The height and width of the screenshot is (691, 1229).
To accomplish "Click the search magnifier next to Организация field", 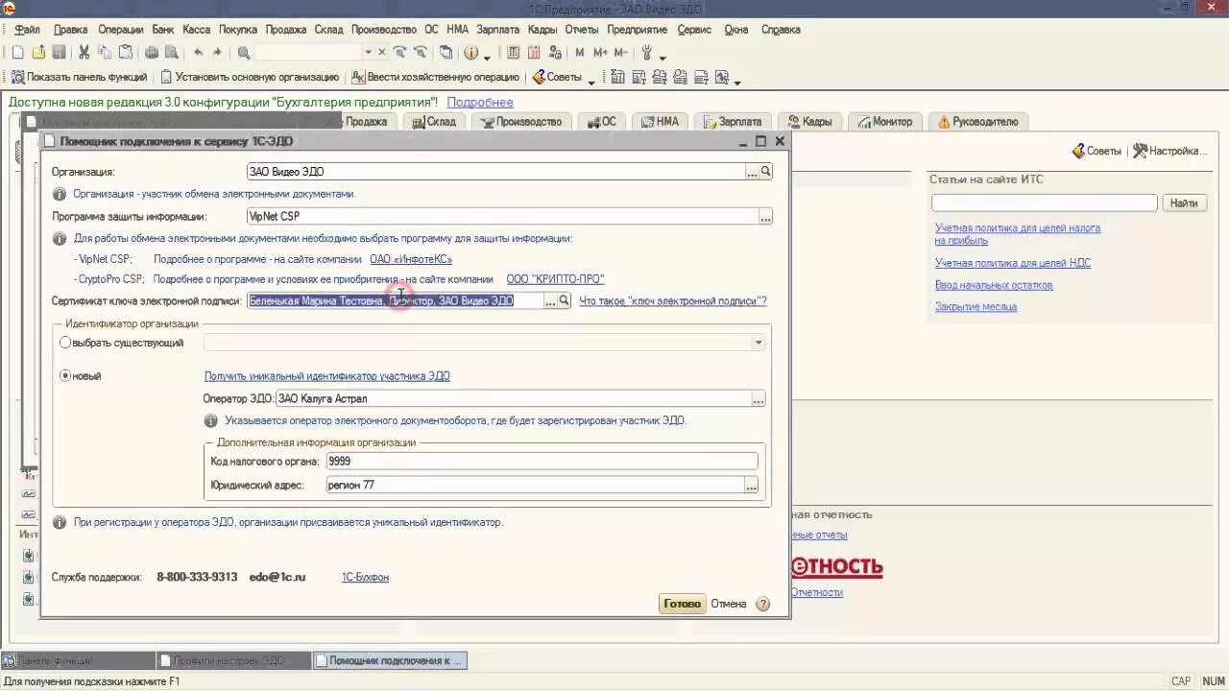I will pyautogui.click(x=765, y=171).
